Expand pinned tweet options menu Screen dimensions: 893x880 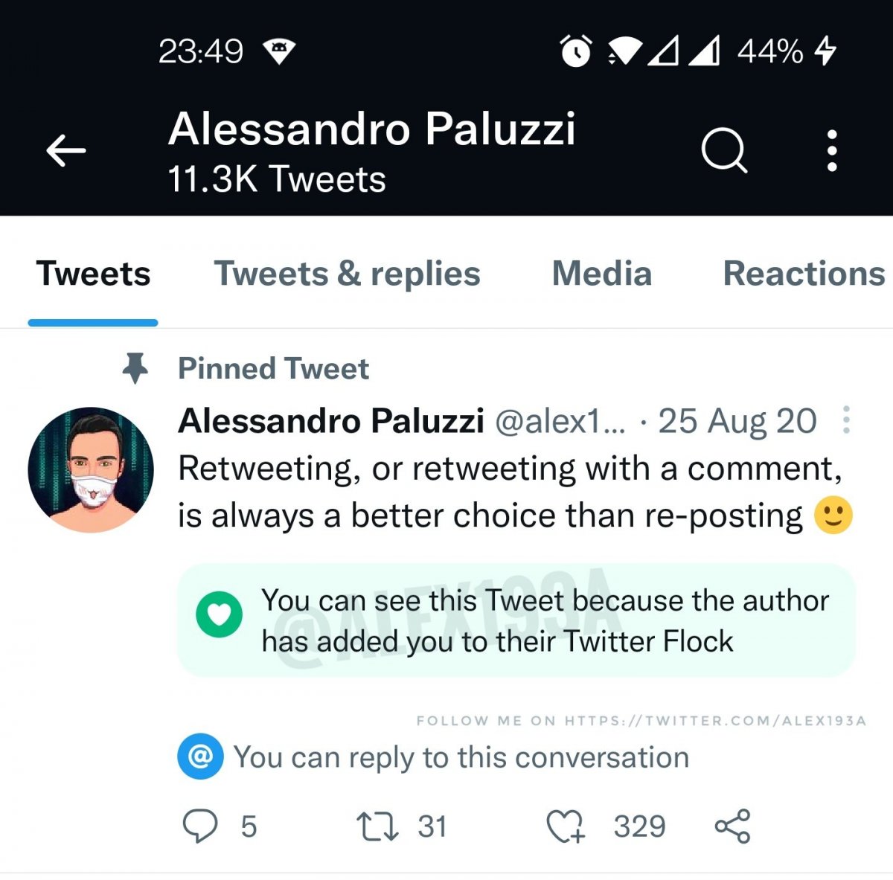click(846, 420)
